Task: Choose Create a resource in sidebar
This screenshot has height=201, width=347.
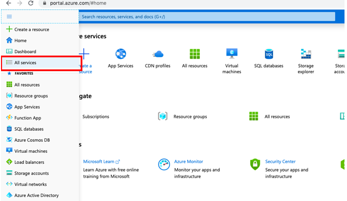Action: coord(31,29)
